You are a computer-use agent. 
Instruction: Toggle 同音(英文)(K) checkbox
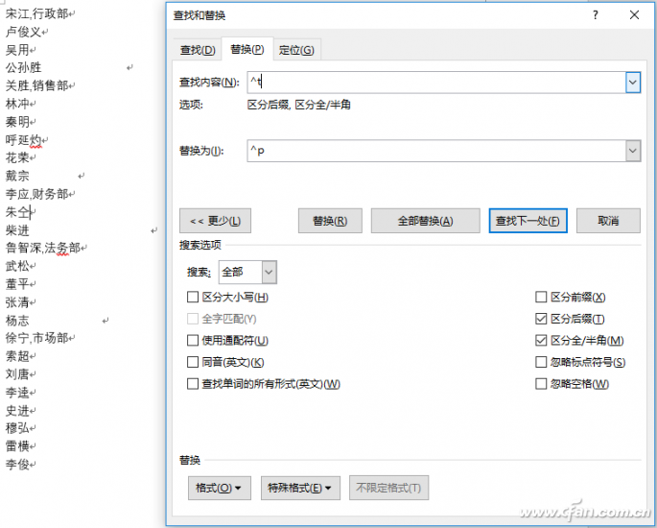[x=193, y=362]
